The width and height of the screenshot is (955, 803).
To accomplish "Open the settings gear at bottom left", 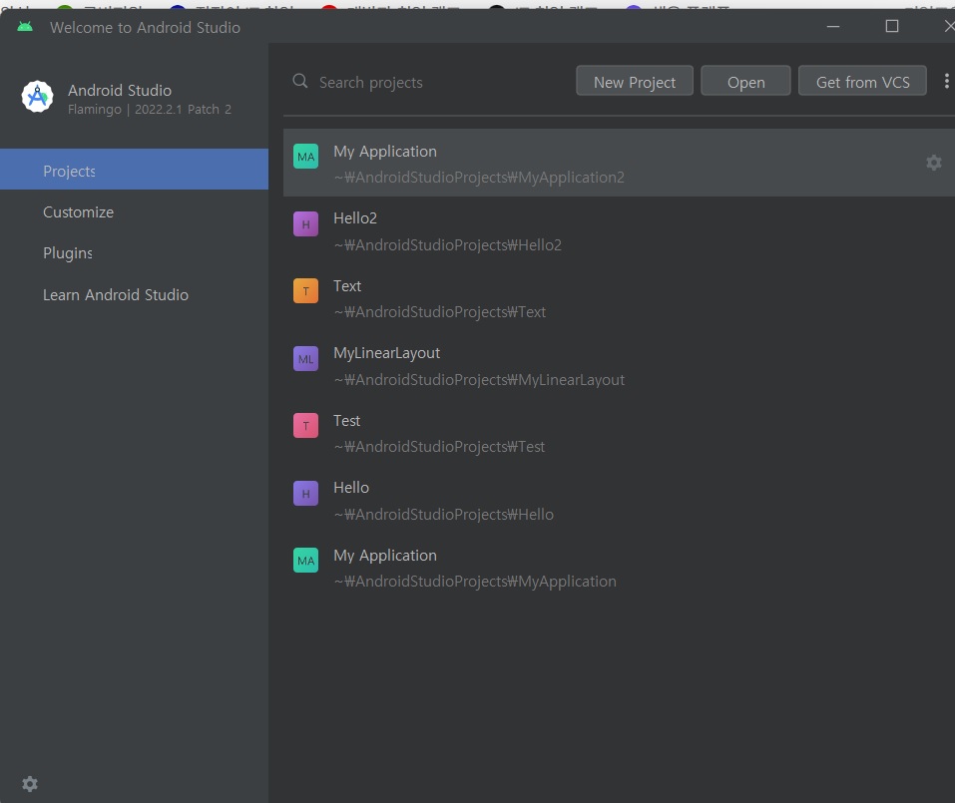I will (30, 784).
